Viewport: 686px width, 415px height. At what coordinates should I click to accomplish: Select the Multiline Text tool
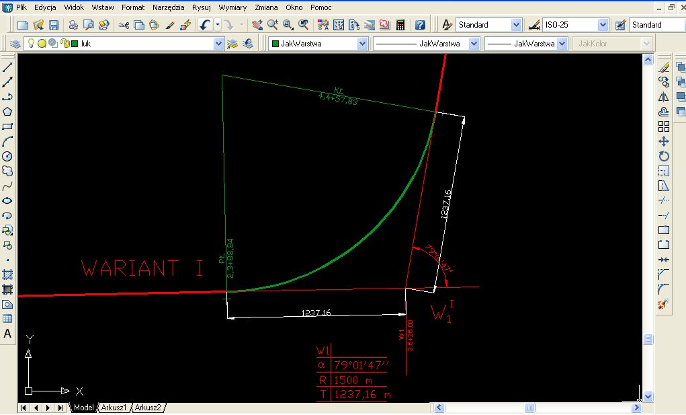click(7, 334)
